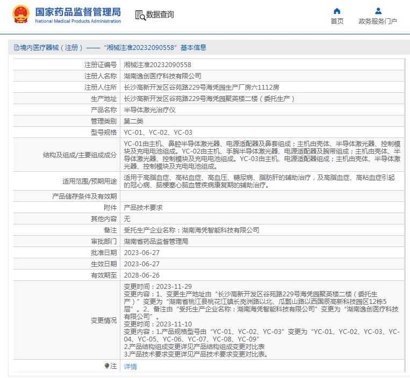Select product name 半导体激光治疗仪
This screenshot has height=378, width=410.
(149, 110)
